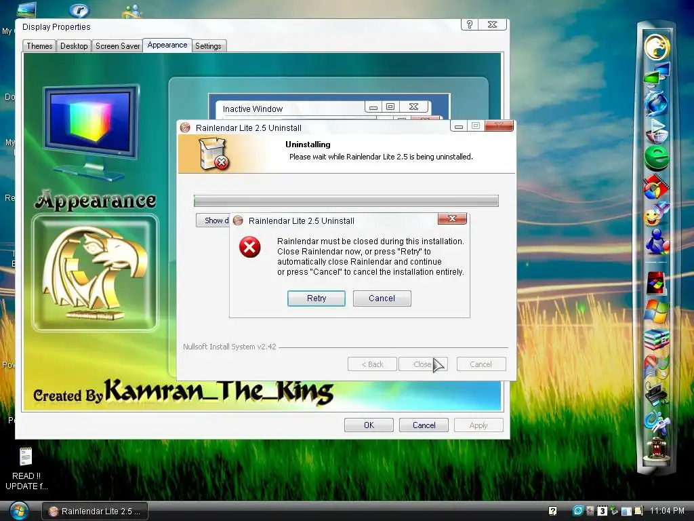Open the Start menu orb
Screen dimensions: 694x521
(19, 511)
